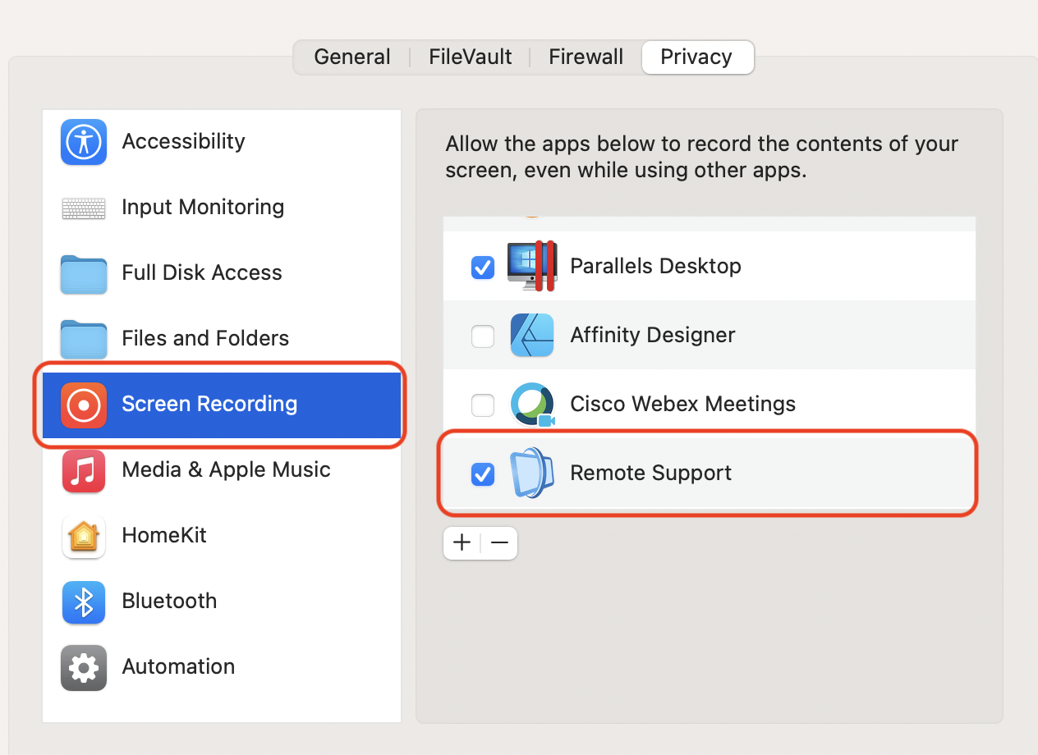
Task: Click the Full Disk Access folder icon
Action: pos(84,273)
